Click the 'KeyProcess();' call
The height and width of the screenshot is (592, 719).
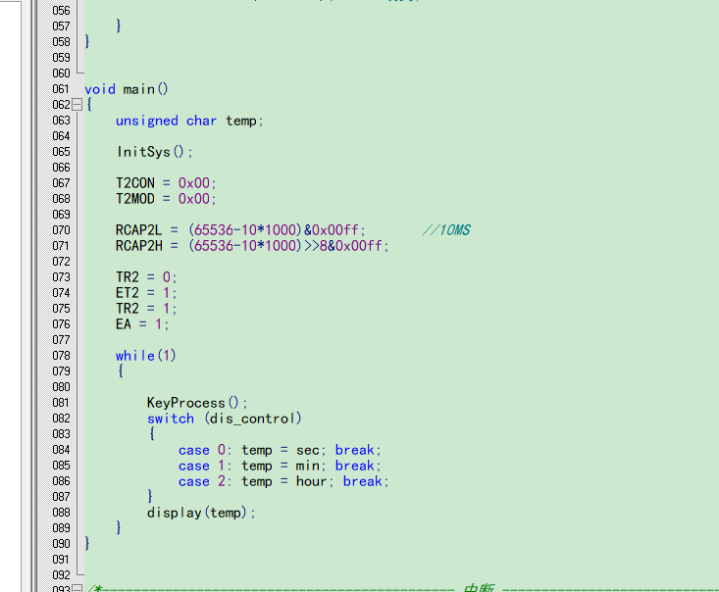[197, 403]
